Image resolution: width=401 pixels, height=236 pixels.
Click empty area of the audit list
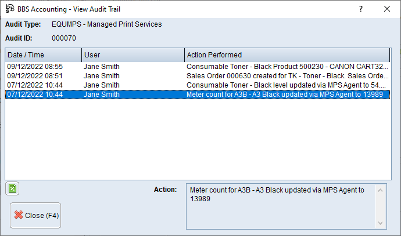(198, 139)
